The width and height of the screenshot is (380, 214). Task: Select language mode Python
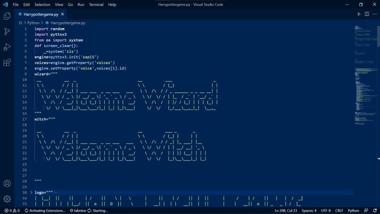coord(353,211)
